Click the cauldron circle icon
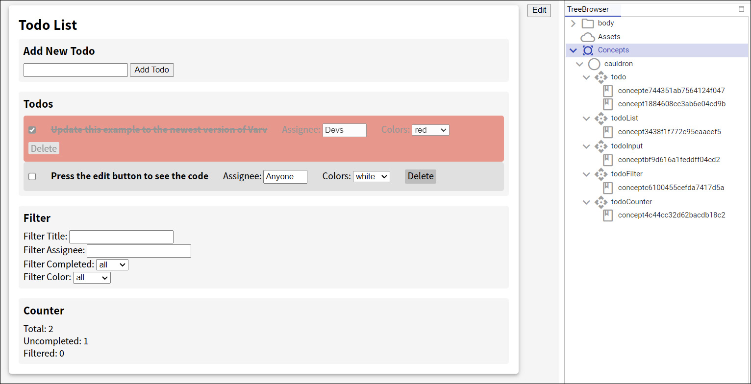The image size is (751, 384). [594, 64]
